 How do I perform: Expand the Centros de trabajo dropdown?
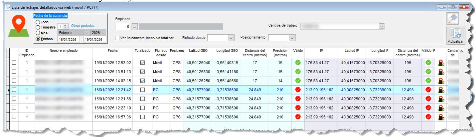(382, 26)
